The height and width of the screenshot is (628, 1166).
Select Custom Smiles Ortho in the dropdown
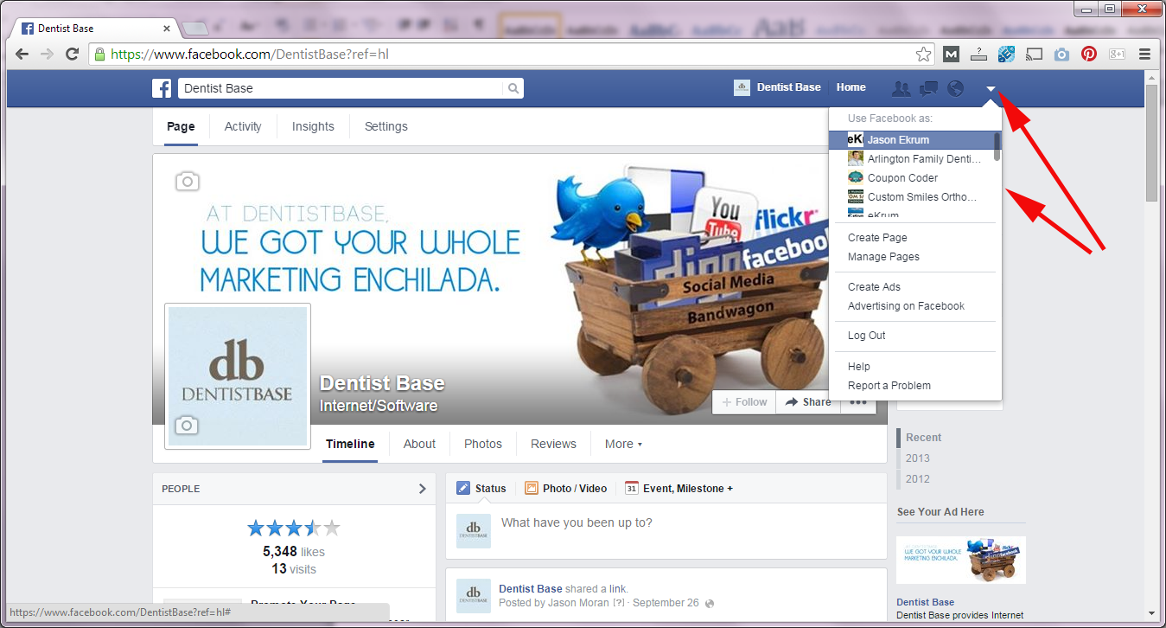pyautogui.click(x=911, y=197)
